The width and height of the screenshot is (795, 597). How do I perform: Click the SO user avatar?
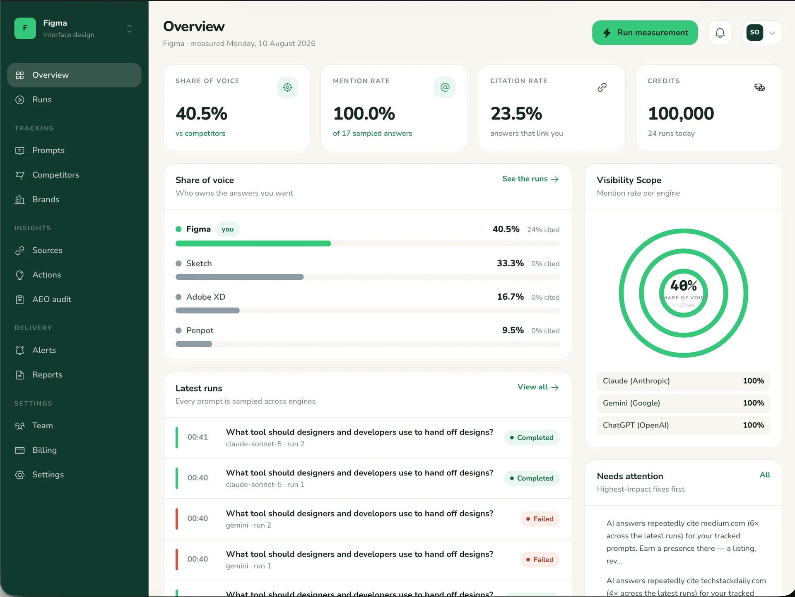pos(754,32)
